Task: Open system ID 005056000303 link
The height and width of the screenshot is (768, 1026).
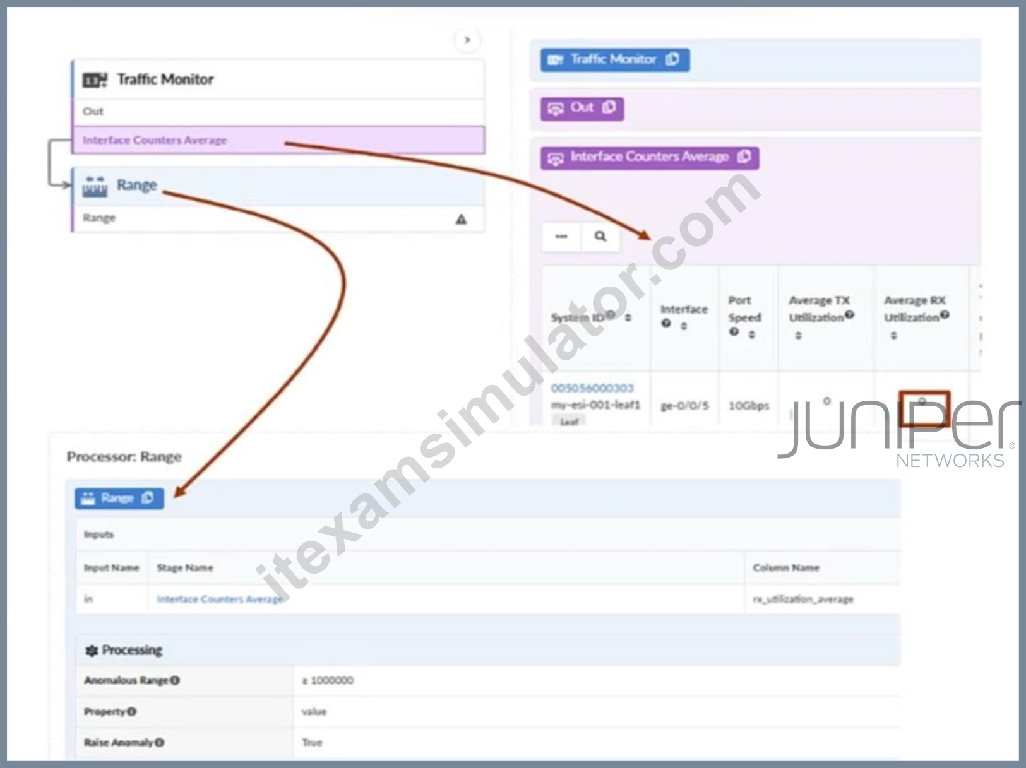Action: coord(592,388)
